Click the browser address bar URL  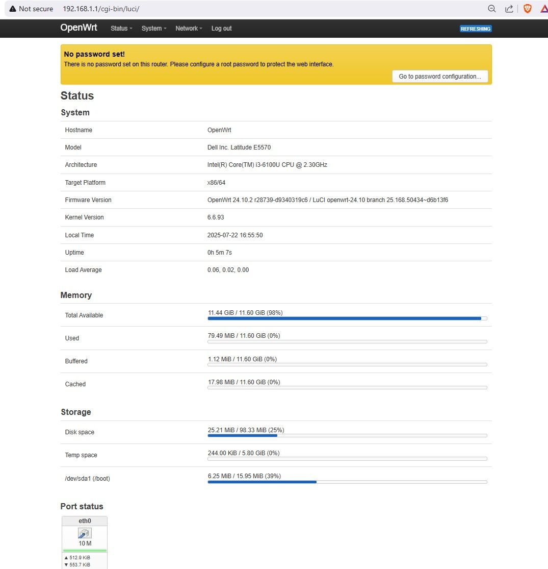click(101, 9)
